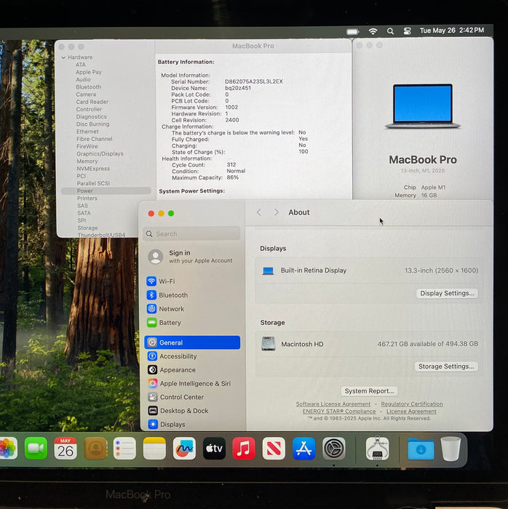Open Accessibility in Settings sidebar

coord(192,356)
